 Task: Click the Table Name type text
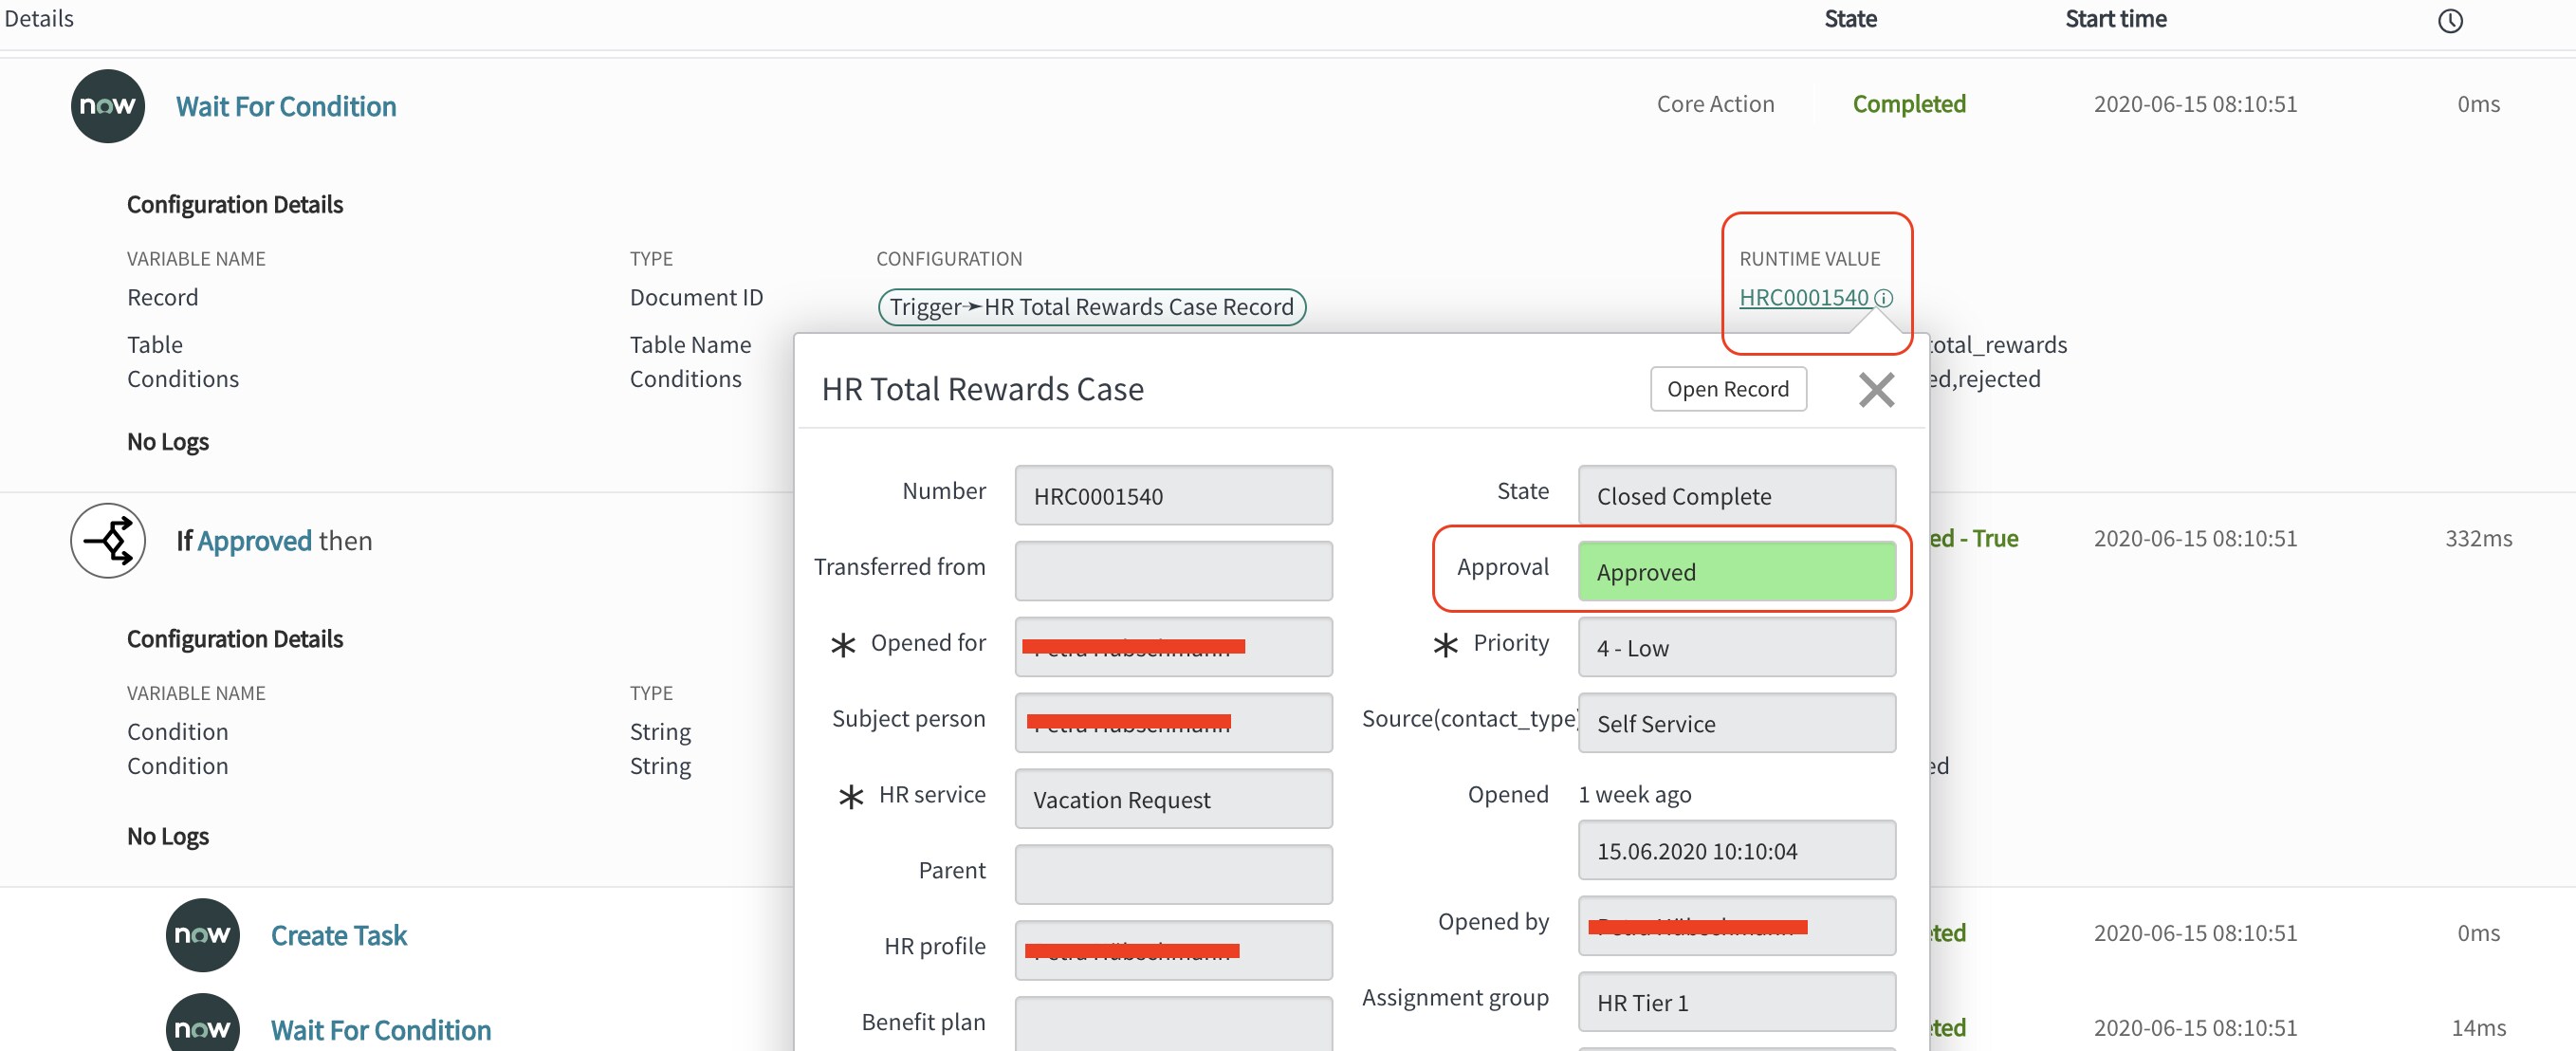coord(690,344)
